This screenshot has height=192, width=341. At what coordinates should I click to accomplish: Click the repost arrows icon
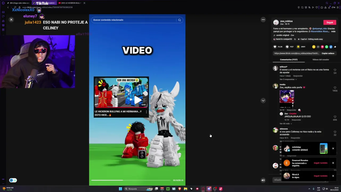(295, 39)
